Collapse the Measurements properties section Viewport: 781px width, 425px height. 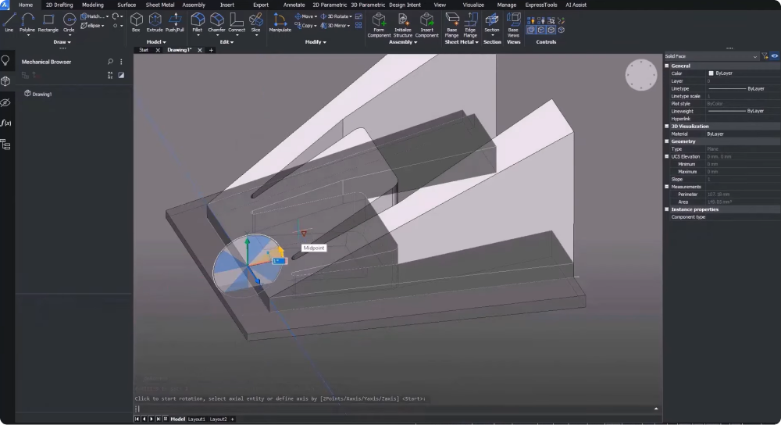pos(668,187)
